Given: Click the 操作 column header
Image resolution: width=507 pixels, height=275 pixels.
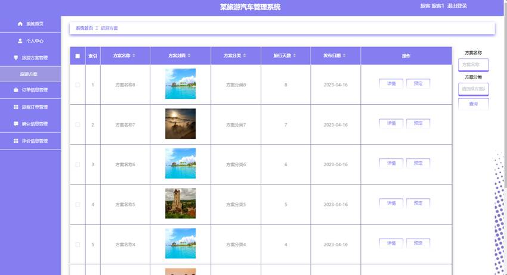Looking at the screenshot, I should (x=406, y=56).
